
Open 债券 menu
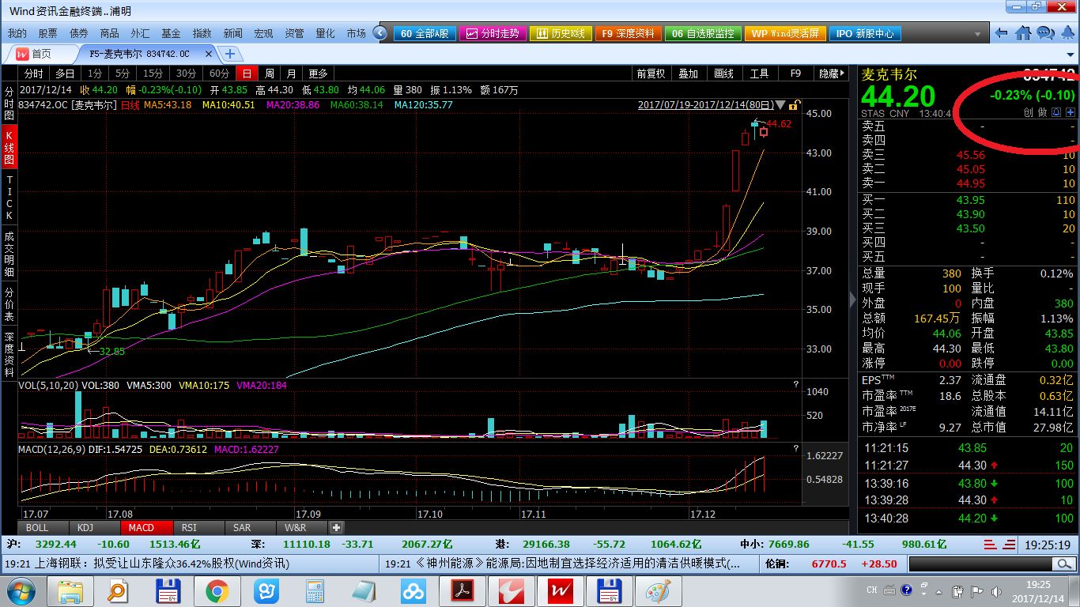[78, 33]
